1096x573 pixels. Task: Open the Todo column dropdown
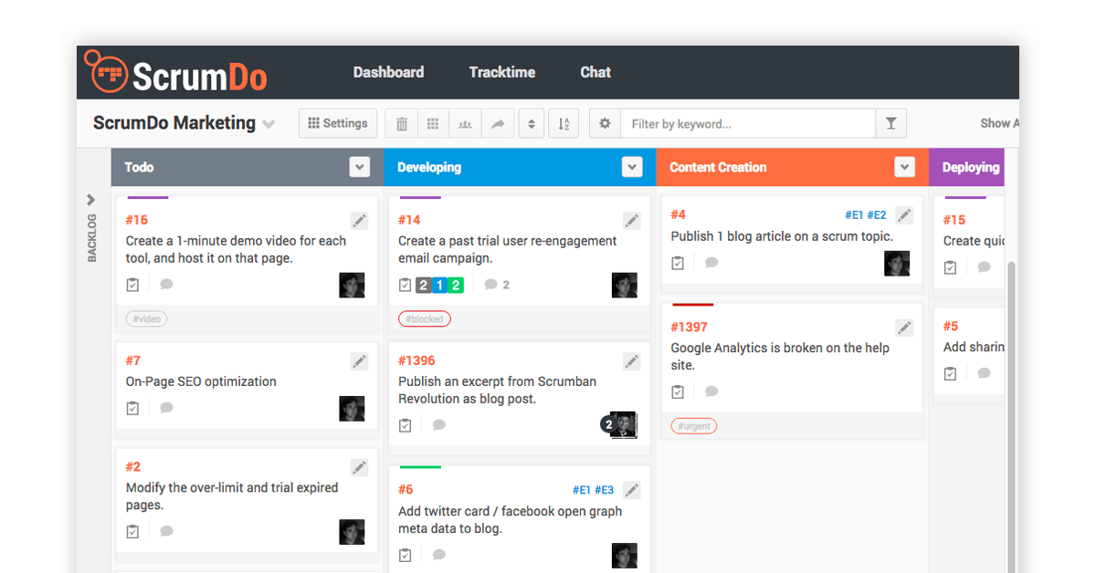(360, 167)
